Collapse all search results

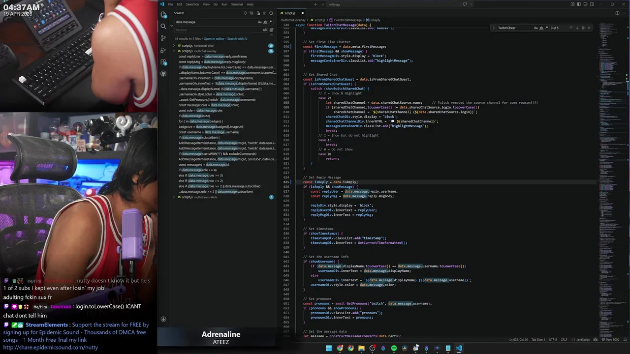[271, 13]
